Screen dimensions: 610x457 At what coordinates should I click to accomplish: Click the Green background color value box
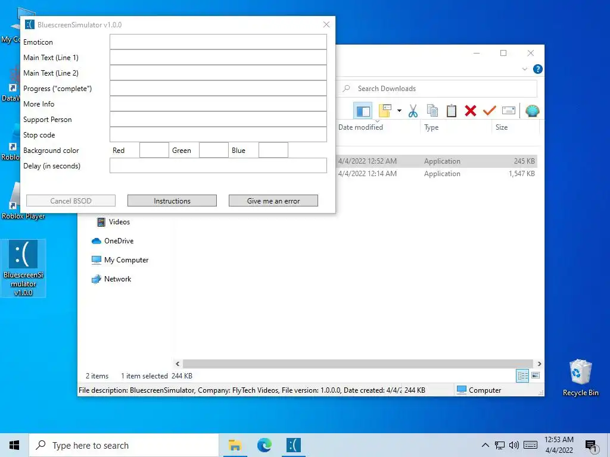[214, 150]
